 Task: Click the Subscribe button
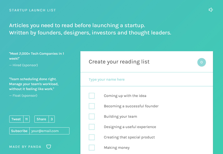coord(19,131)
